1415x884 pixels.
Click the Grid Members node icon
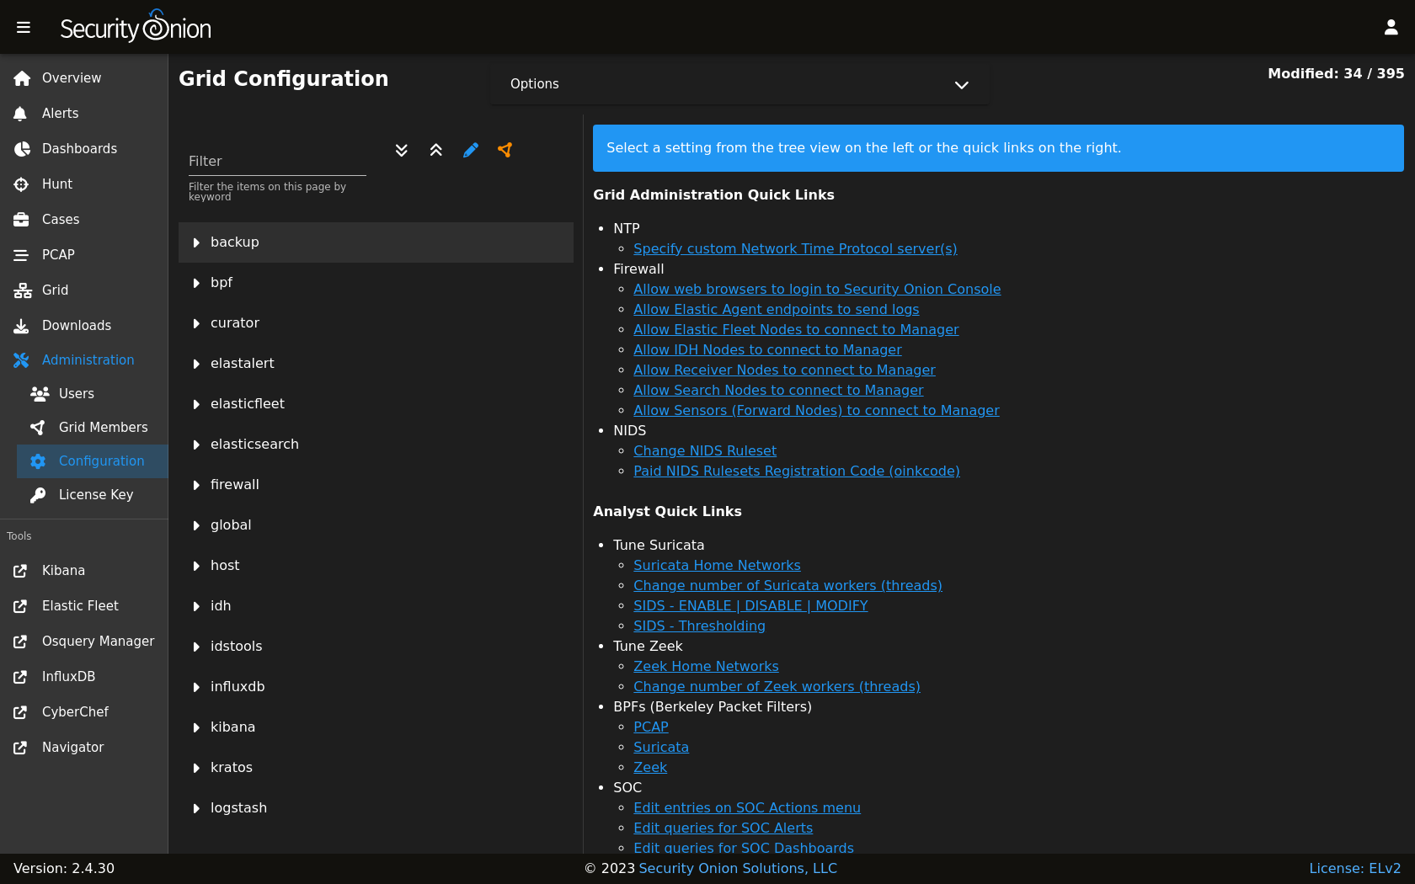point(38,428)
